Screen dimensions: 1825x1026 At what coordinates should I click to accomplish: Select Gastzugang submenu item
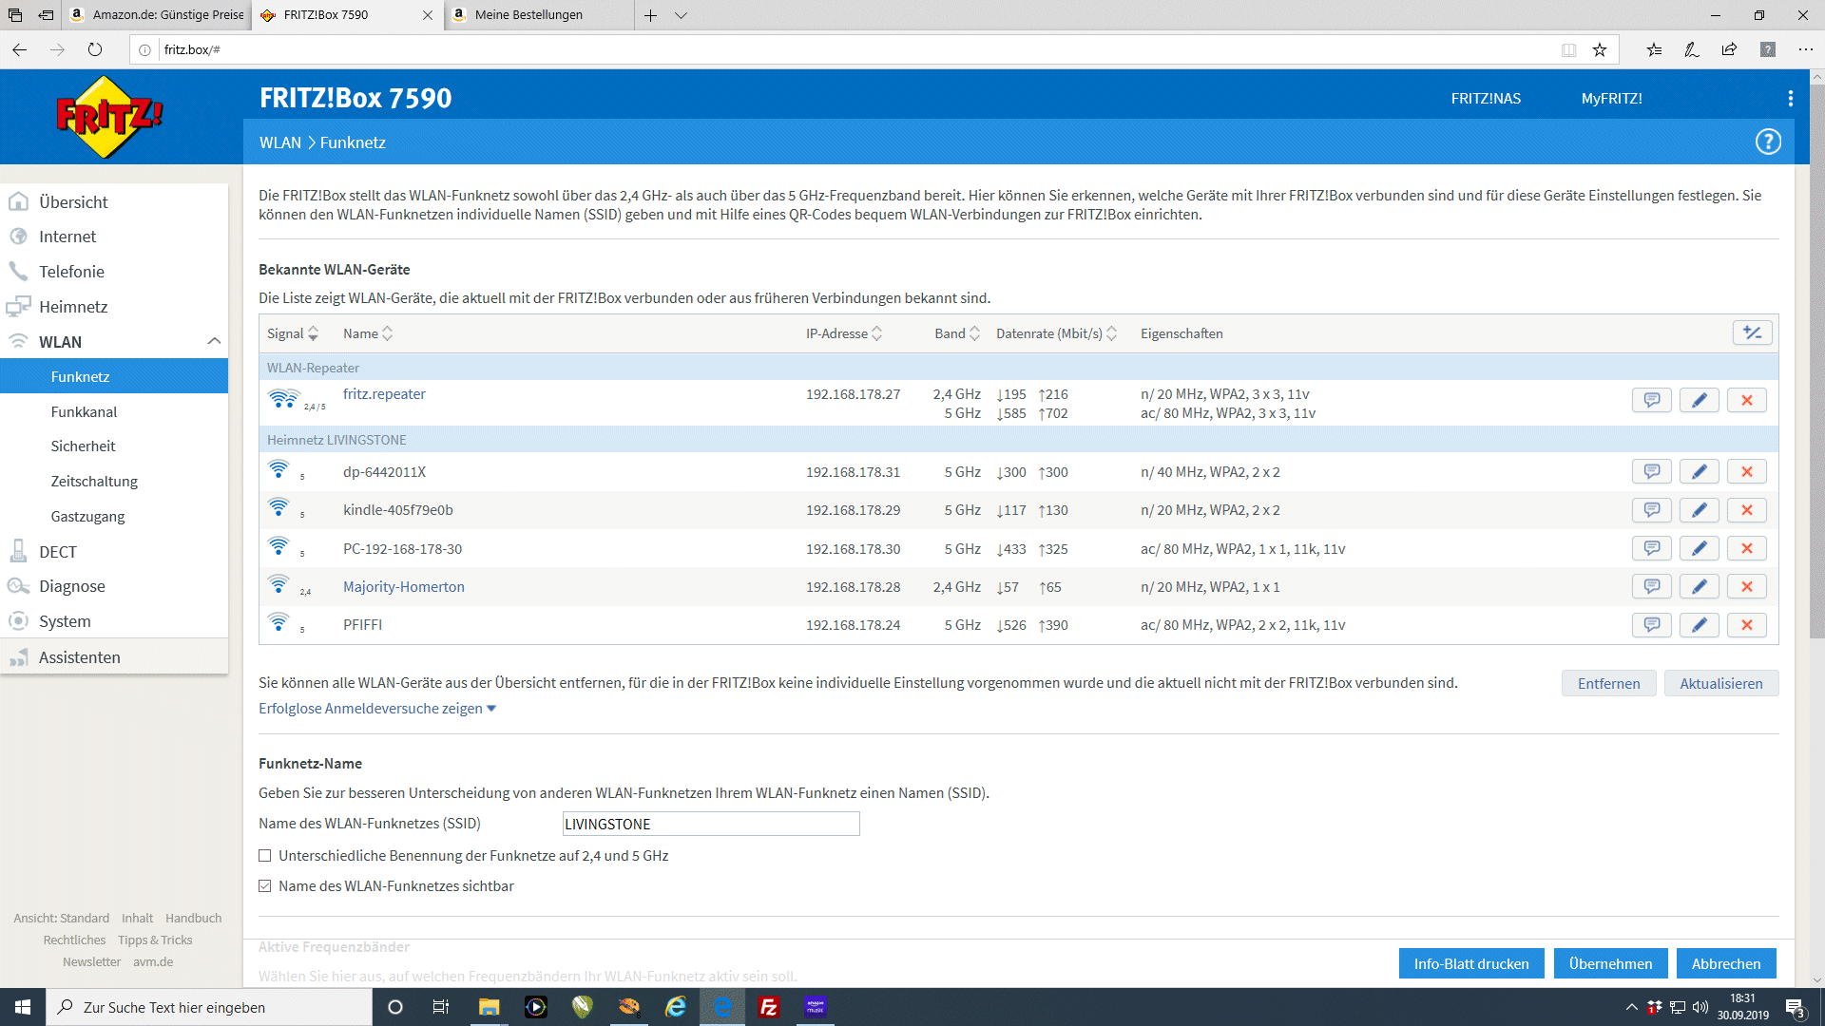(x=114, y=517)
